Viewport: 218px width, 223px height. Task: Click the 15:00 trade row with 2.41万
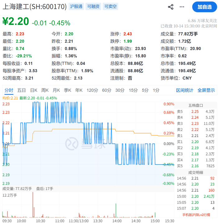196,197
